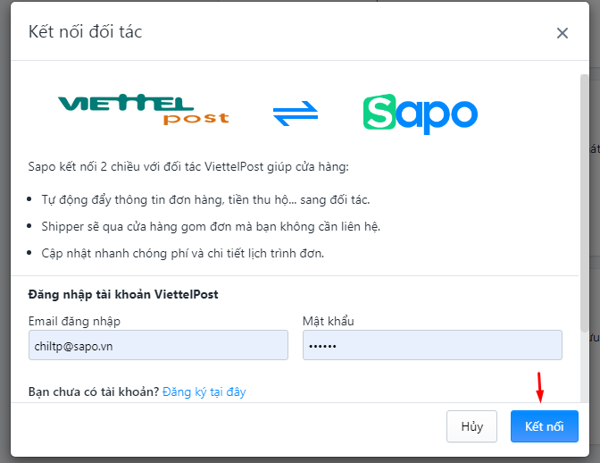The image size is (600, 463).
Task: Click the Mật khẩu label
Action: pos(329,321)
